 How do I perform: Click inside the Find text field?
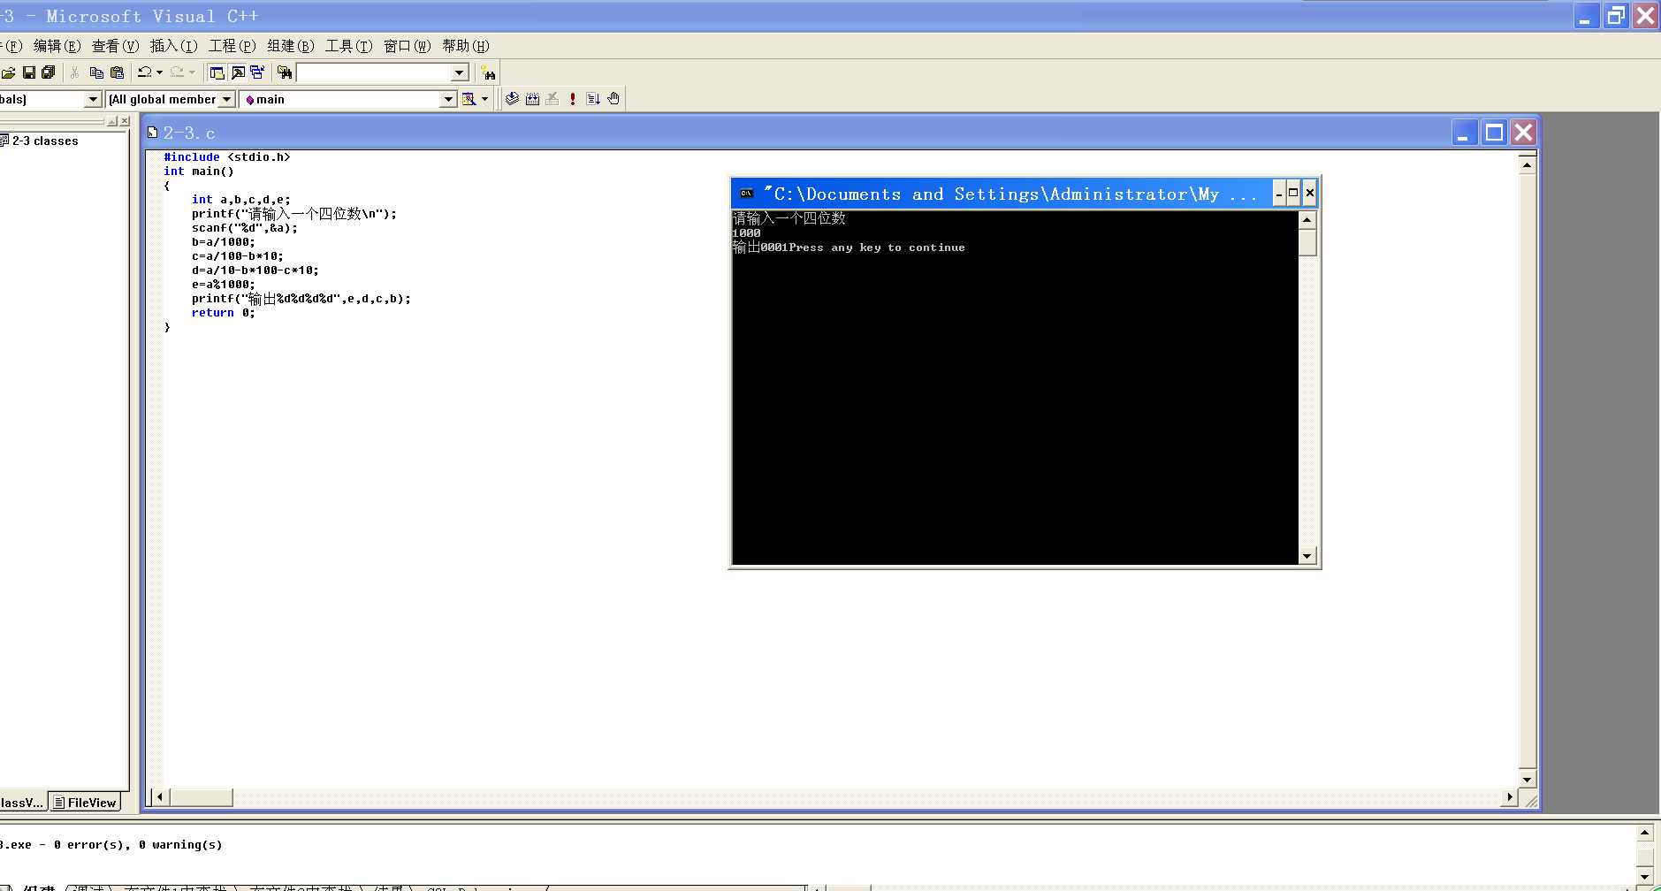[374, 72]
